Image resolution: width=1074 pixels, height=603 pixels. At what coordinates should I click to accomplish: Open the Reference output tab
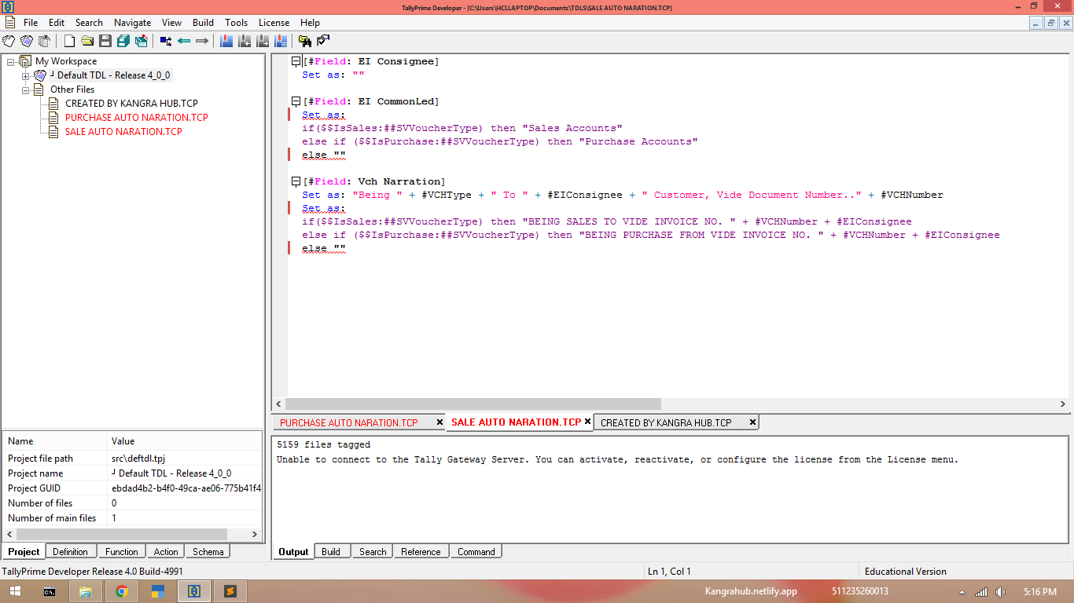421,551
